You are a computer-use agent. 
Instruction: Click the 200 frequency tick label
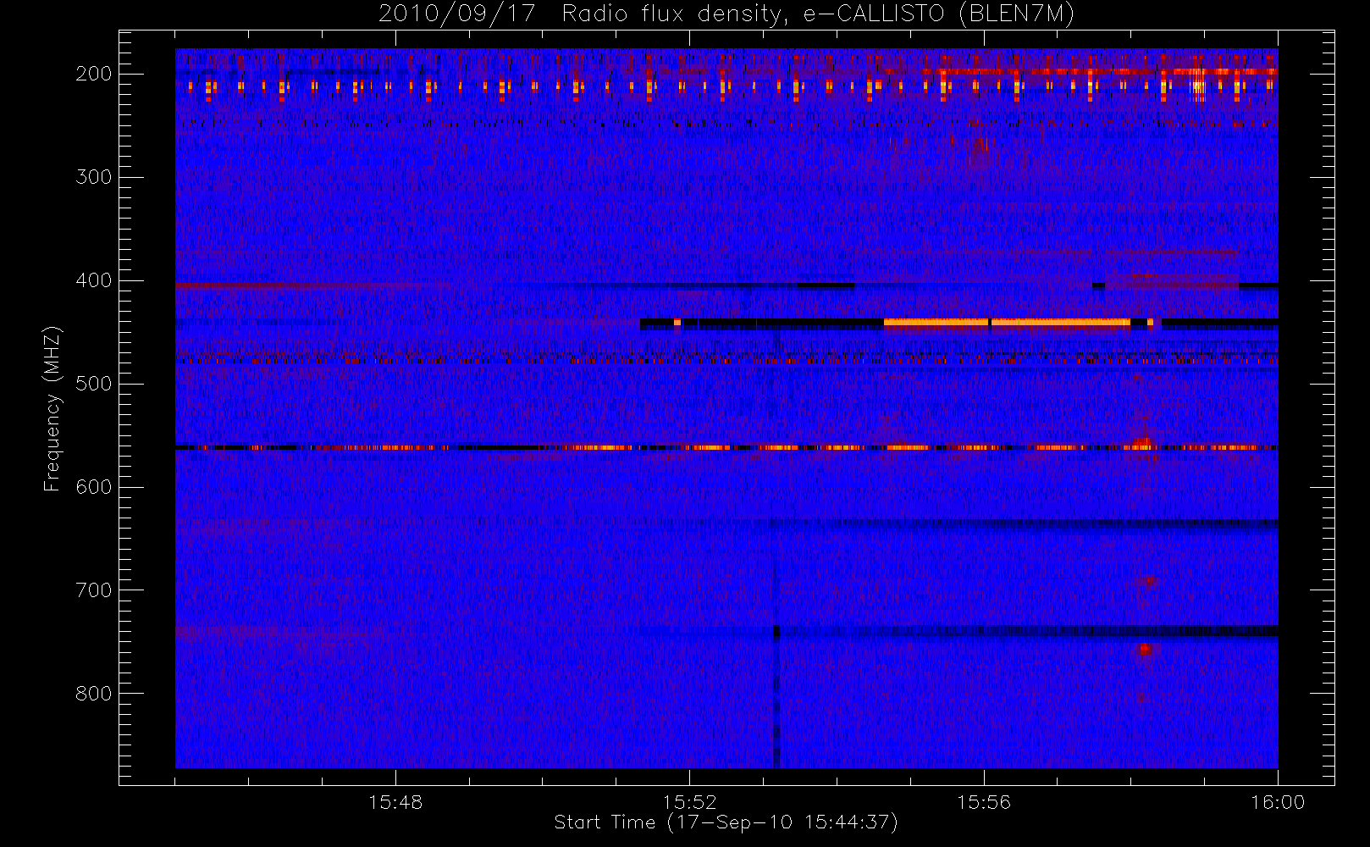point(94,74)
